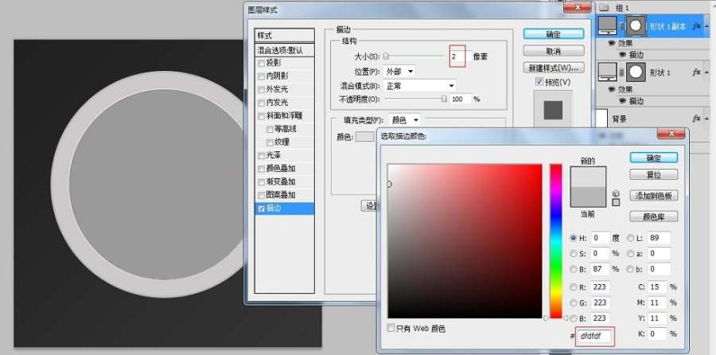This screenshot has height=355, width=716.
Task: Toggle the eye icon for 形状 1 副本 效果
Action: click(612, 44)
